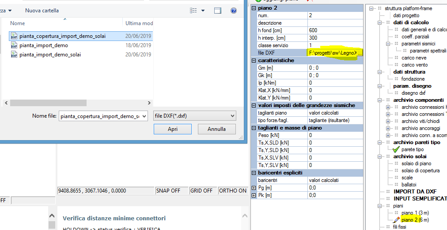Toggle GRID OFF status button
447x230 pixels.
click(202, 191)
